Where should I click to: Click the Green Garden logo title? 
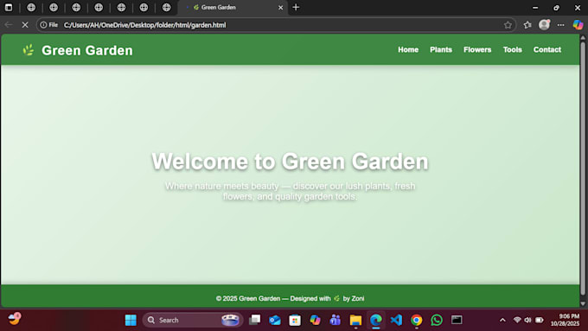point(87,50)
